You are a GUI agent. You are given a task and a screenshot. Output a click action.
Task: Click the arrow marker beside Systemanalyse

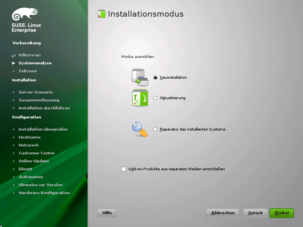point(14,63)
